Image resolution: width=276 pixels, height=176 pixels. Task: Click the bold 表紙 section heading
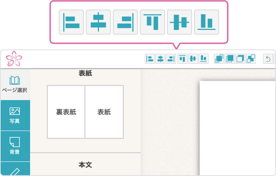click(x=85, y=73)
